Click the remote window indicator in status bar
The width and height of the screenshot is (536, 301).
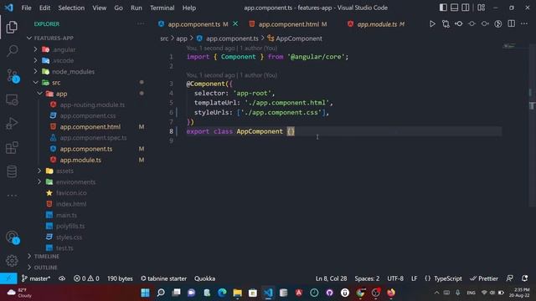pyautogui.click(x=8, y=278)
